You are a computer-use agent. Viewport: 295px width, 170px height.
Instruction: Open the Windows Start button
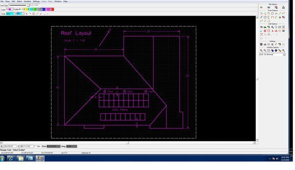tap(2, 159)
